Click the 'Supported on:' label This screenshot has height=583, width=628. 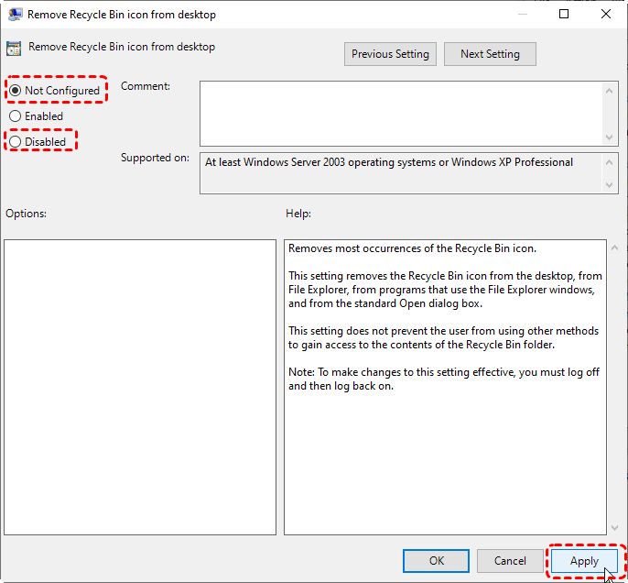[155, 158]
